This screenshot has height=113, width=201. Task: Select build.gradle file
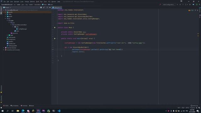click(11, 37)
